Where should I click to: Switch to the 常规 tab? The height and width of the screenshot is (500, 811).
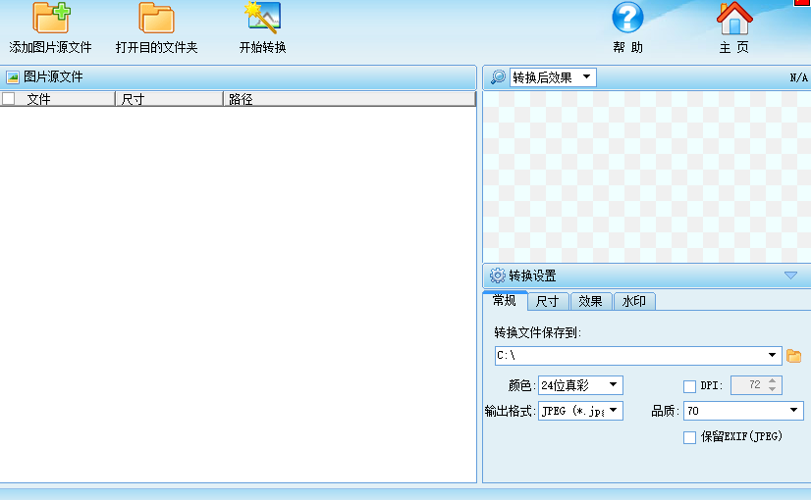[x=505, y=301]
